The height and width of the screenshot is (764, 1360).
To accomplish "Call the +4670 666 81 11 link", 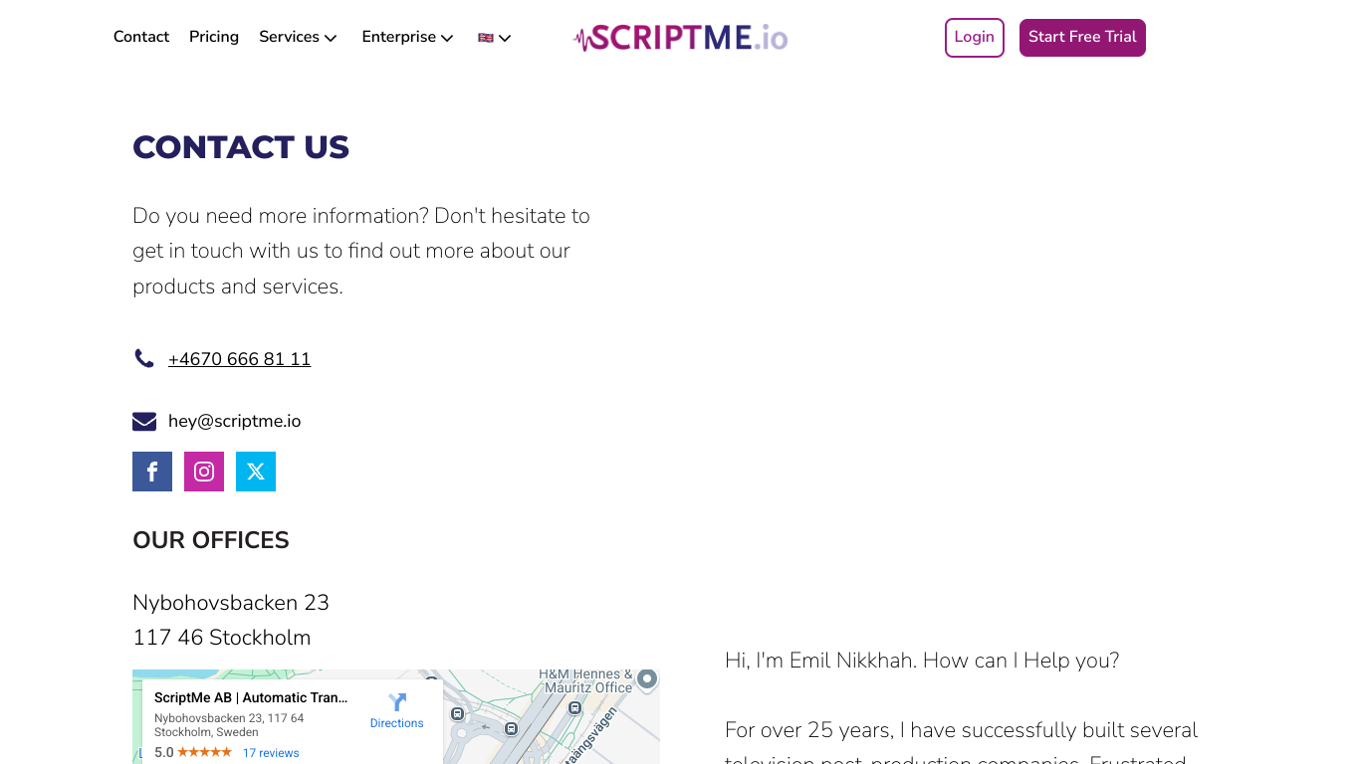I will [x=239, y=359].
